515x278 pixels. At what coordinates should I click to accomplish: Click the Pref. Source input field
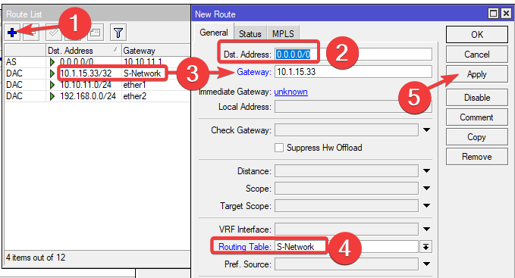pyautogui.click(x=347, y=264)
